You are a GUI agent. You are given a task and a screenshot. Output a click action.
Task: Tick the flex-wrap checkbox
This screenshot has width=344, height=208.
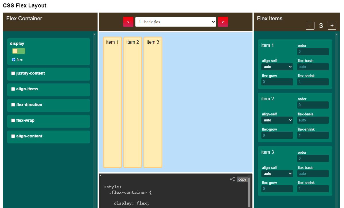pos(13,121)
